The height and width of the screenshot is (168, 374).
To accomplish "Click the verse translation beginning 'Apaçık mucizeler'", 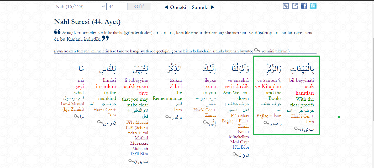I will coord(183,36).
